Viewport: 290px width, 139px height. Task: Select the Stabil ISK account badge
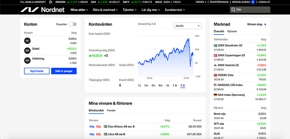pyautogui.click(x=27, y=50)
